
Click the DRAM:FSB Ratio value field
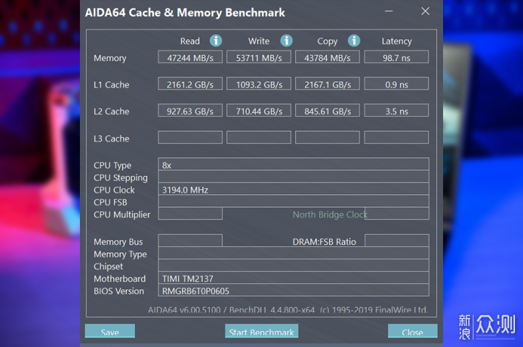point(397,241)
